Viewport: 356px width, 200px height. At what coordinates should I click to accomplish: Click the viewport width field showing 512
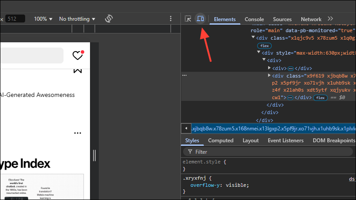[x=15, y=19]
